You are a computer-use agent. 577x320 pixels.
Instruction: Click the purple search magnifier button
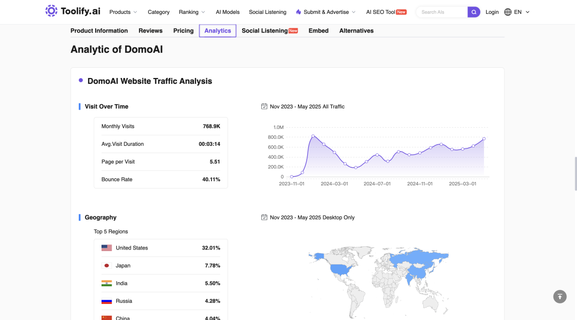(x=473, y=12)
